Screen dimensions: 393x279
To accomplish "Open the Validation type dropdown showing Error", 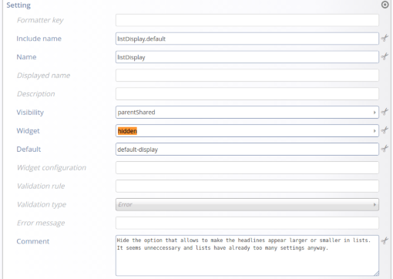I will pos(247,204).
